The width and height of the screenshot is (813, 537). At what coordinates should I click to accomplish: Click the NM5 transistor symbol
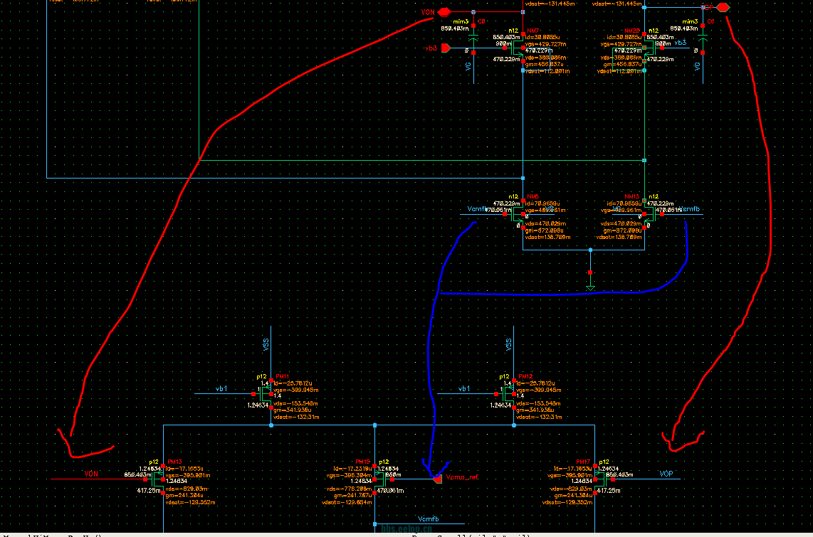(519, 213)
